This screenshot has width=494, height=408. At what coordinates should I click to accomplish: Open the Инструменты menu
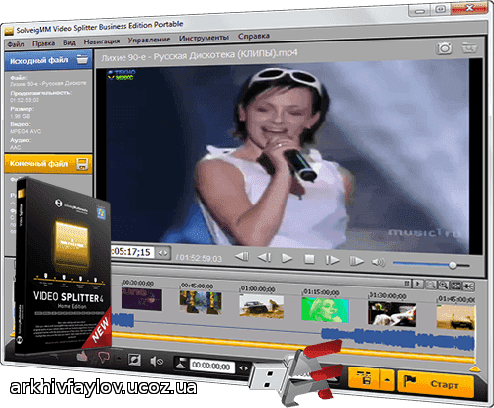204,38
